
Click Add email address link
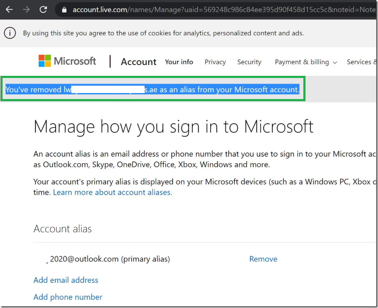pyautogui.click(x=66, y=280)
